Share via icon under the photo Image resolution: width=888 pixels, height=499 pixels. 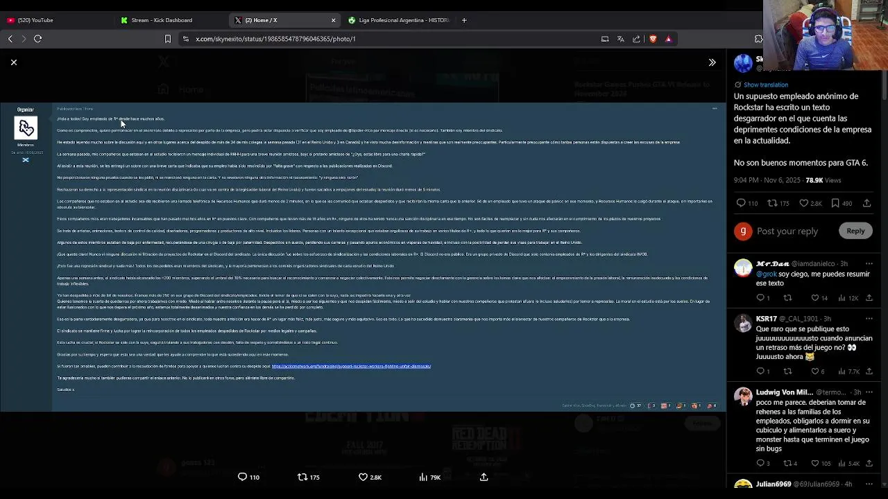coord(484,477)
